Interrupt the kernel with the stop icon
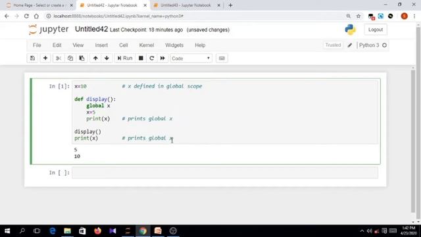 tap(141, 59)
